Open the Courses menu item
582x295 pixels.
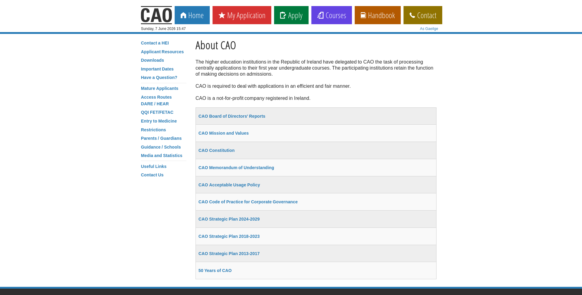coord(332,15)
